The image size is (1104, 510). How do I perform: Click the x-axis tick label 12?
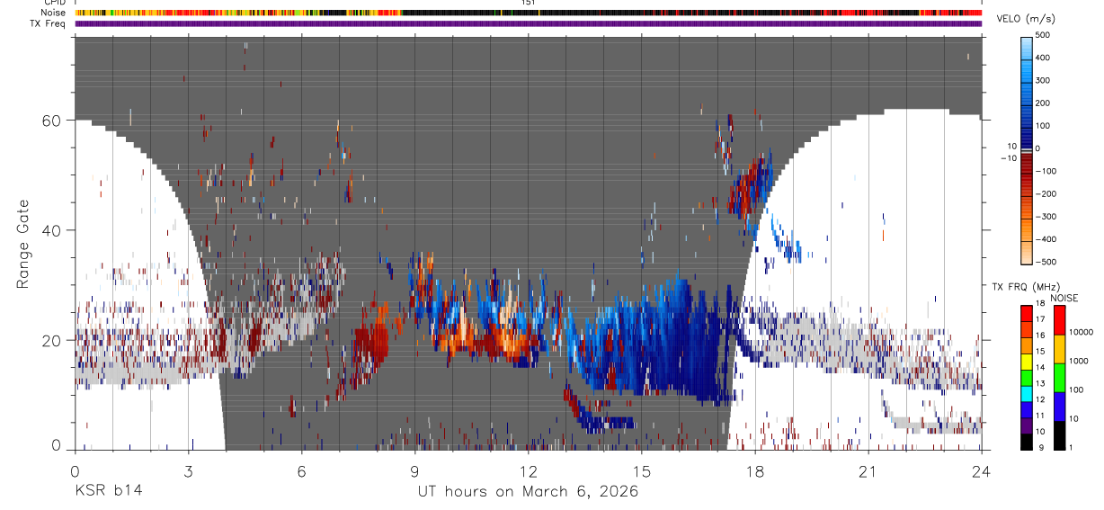pos(529,471)
